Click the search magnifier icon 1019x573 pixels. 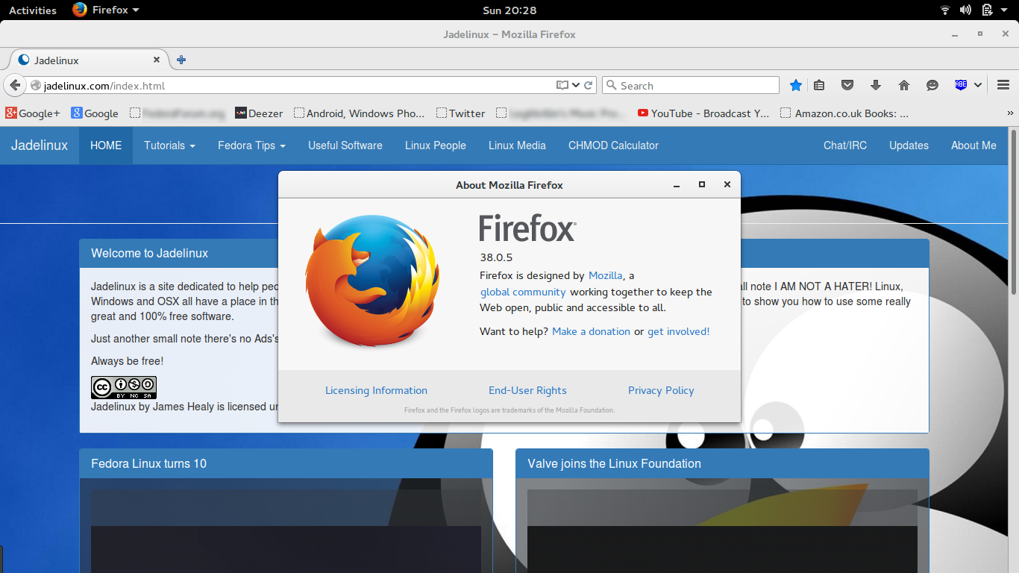pos(611,86)
